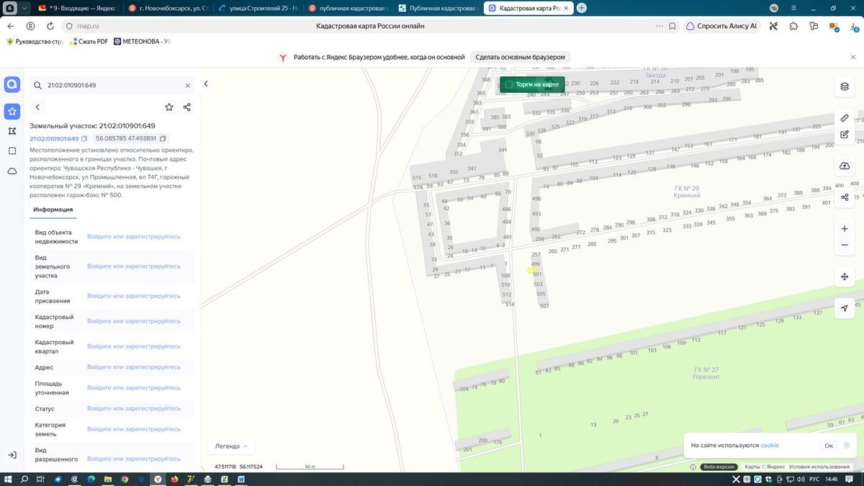
Task: Click the login icon at sidebar bottom
Action: click(12, 455)
